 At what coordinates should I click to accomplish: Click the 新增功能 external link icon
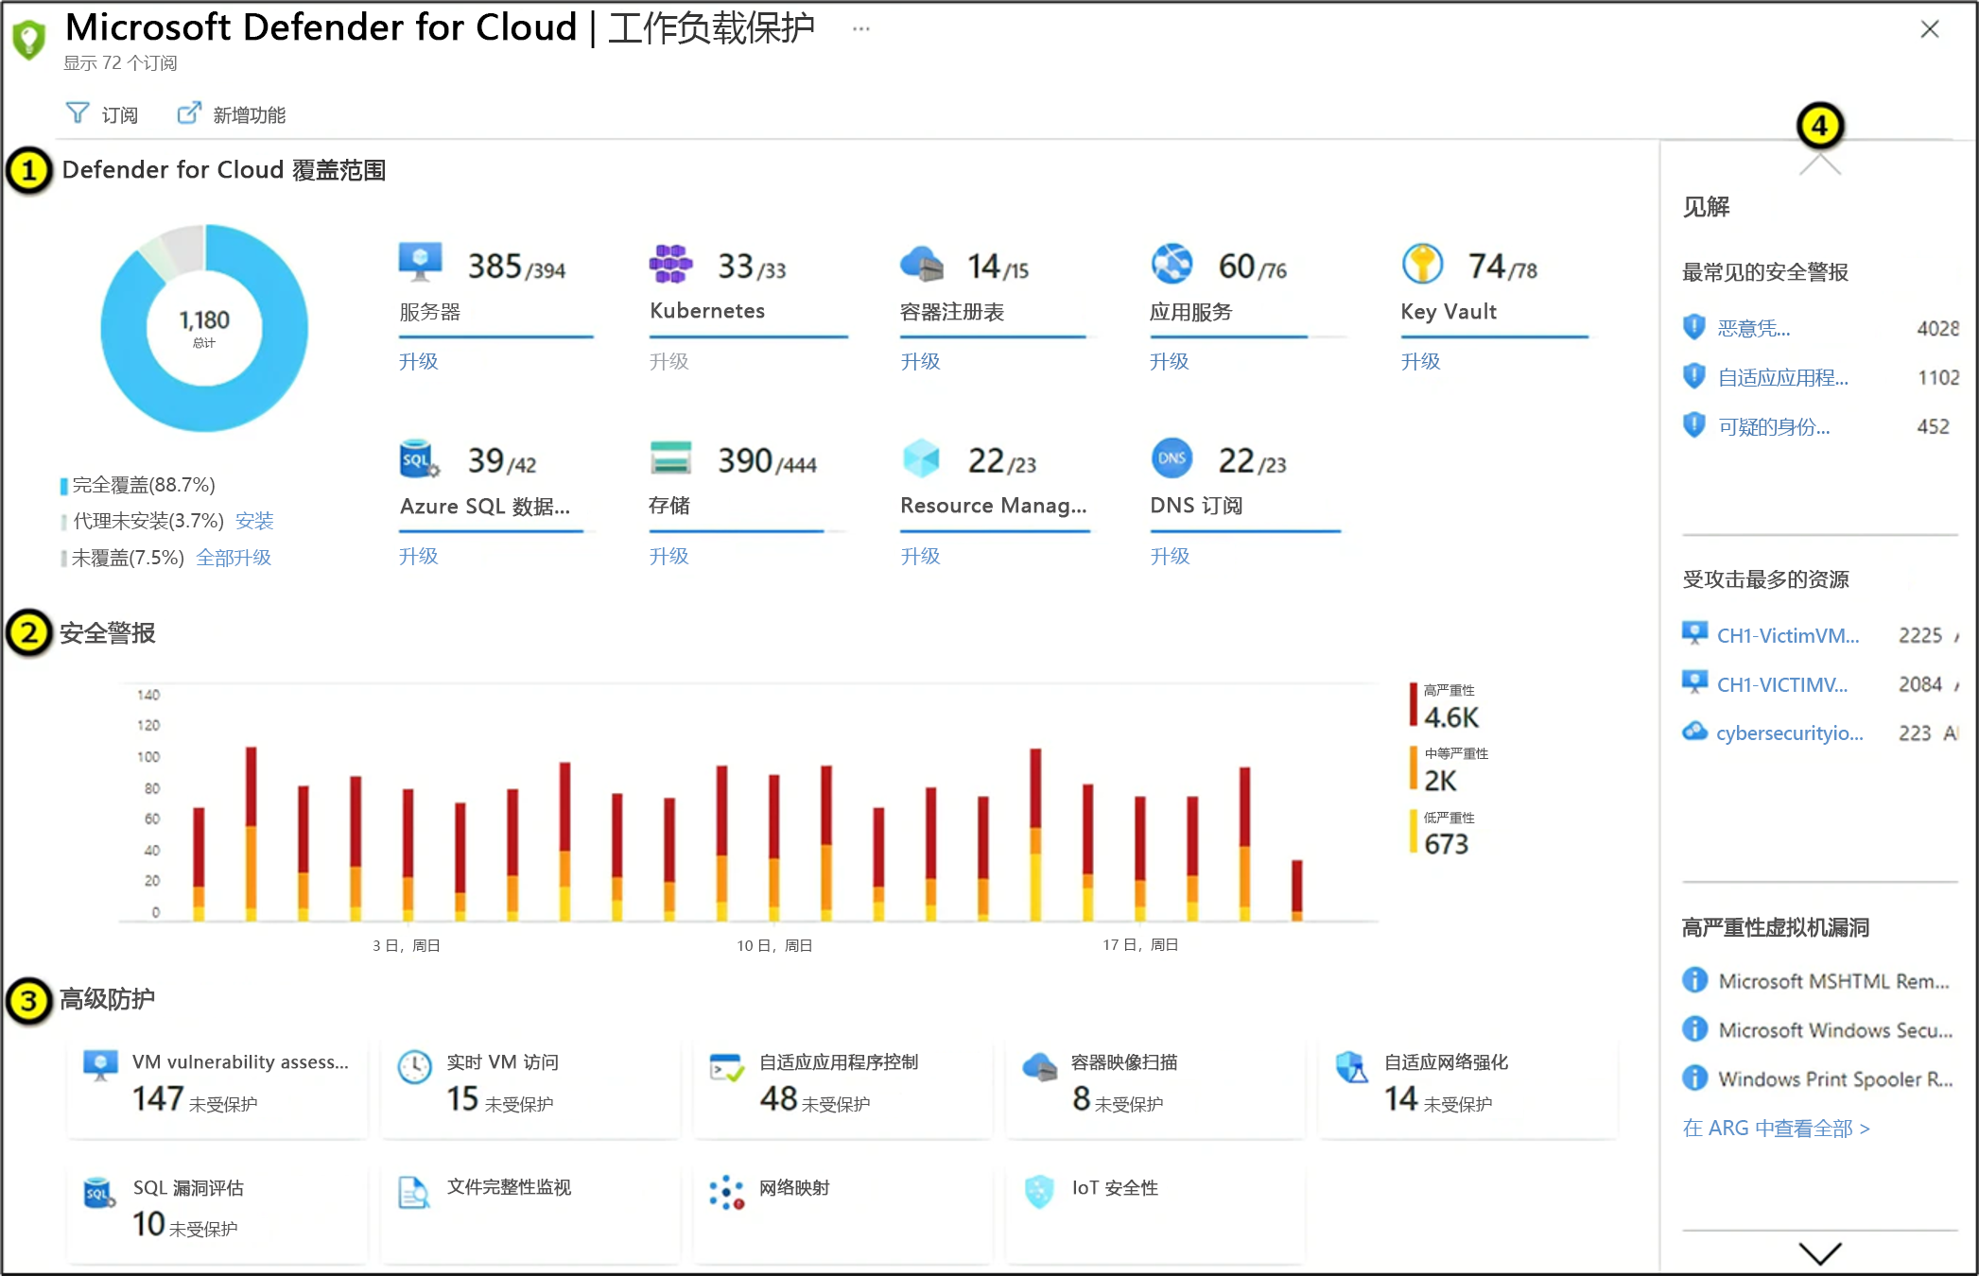point(189,113)
